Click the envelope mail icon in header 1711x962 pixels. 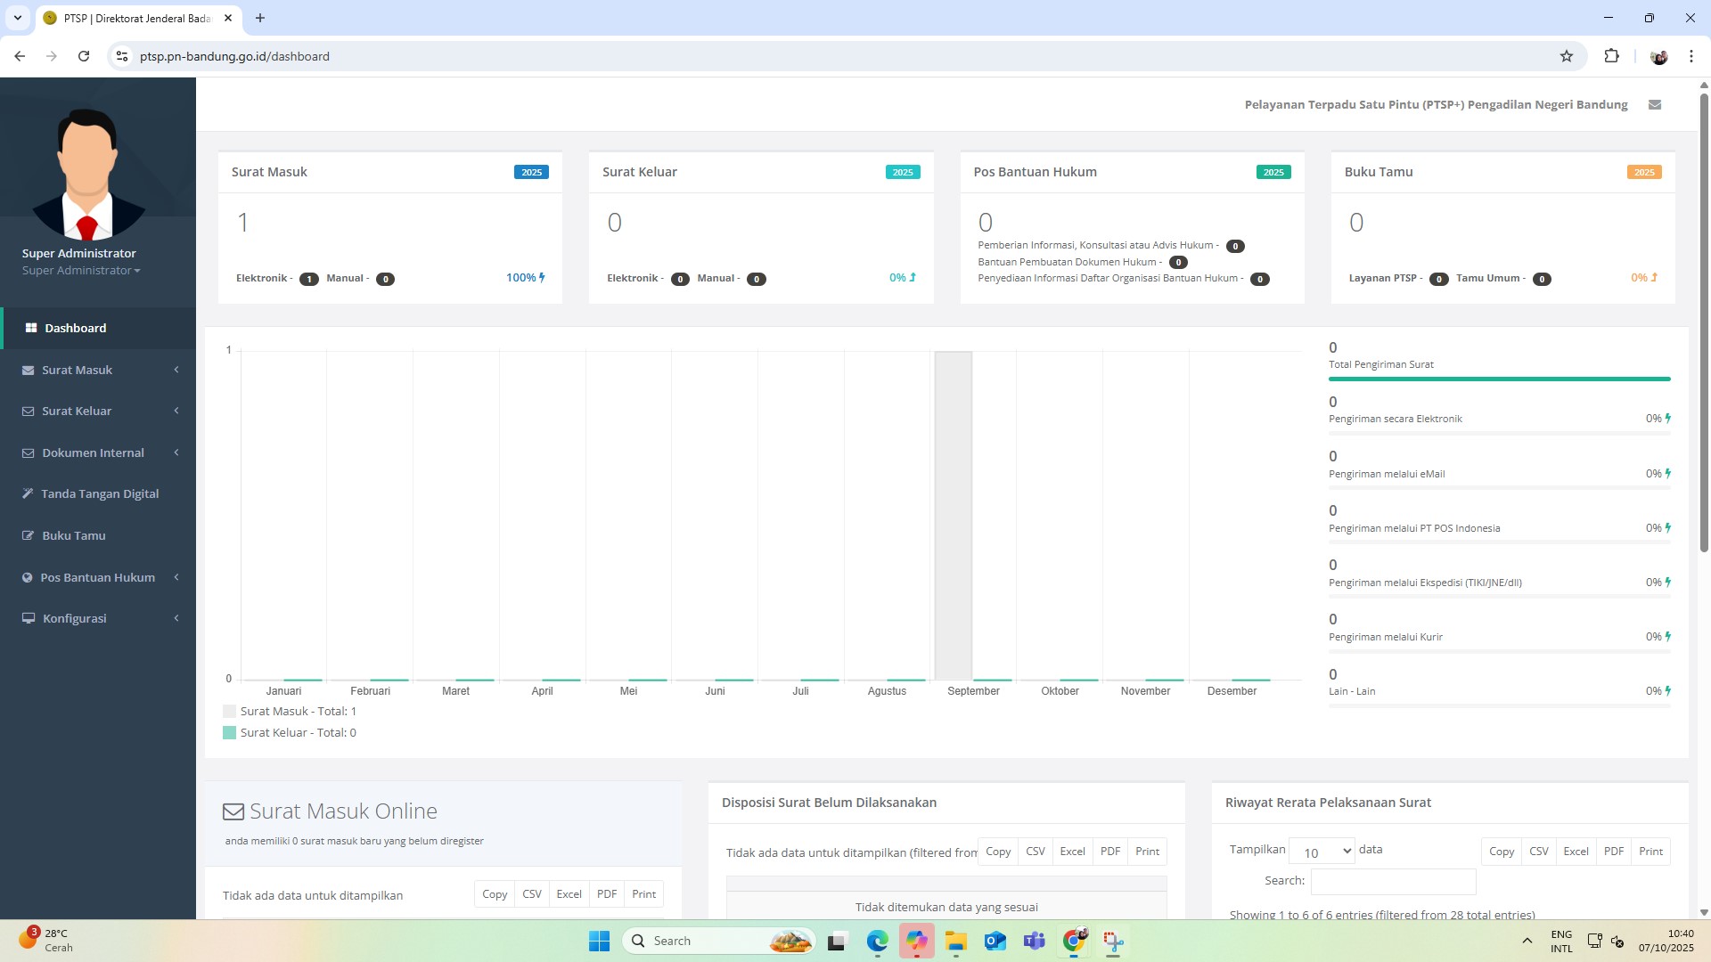1655,105
